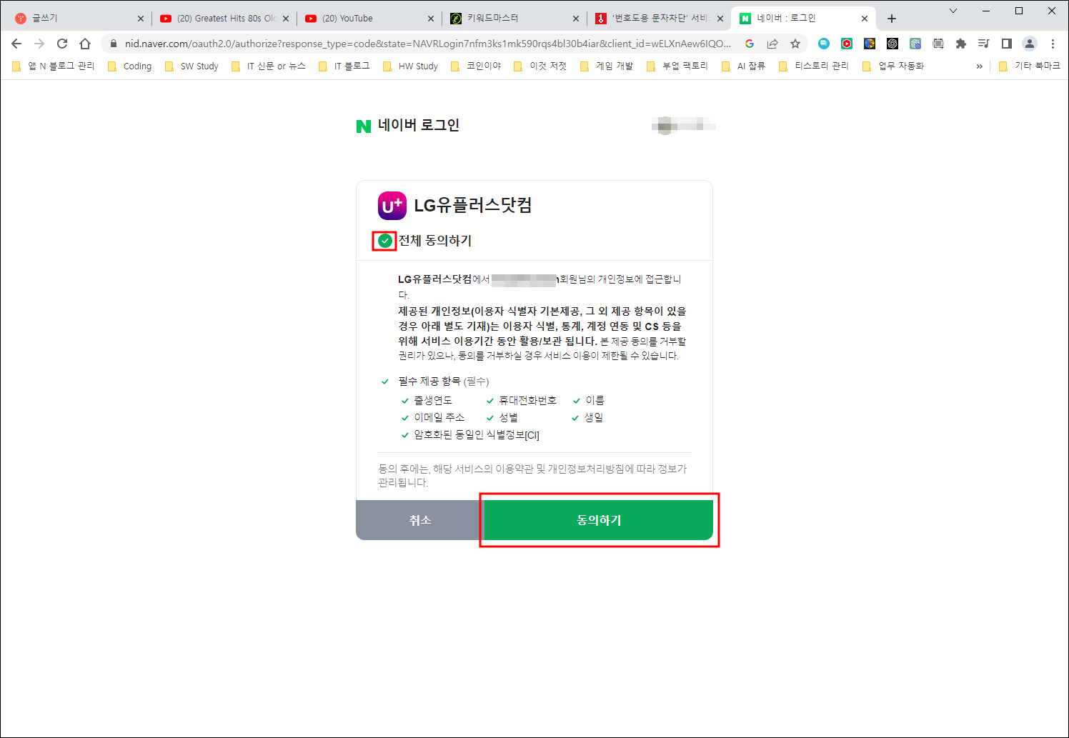Open the 이것 저것 bookmark folder

click(540, 66)
